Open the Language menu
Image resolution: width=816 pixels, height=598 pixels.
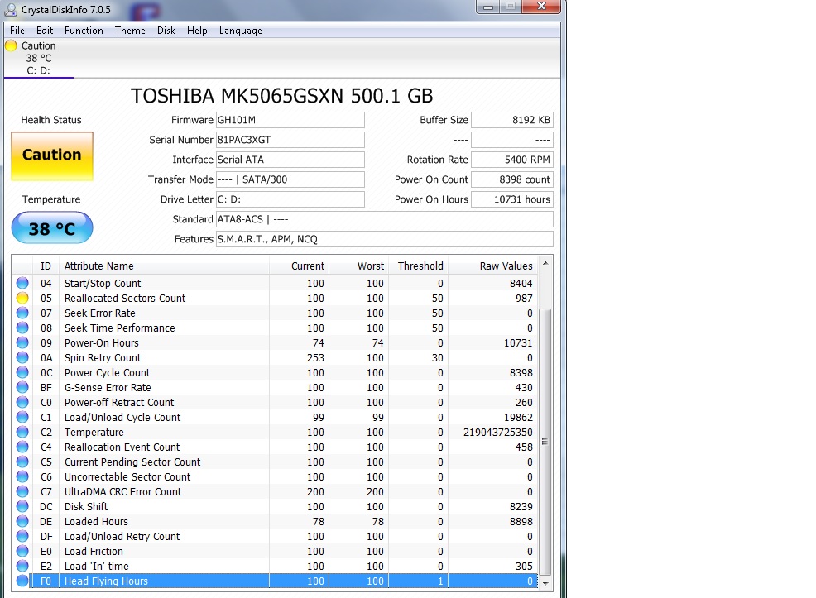coord(241,31)
